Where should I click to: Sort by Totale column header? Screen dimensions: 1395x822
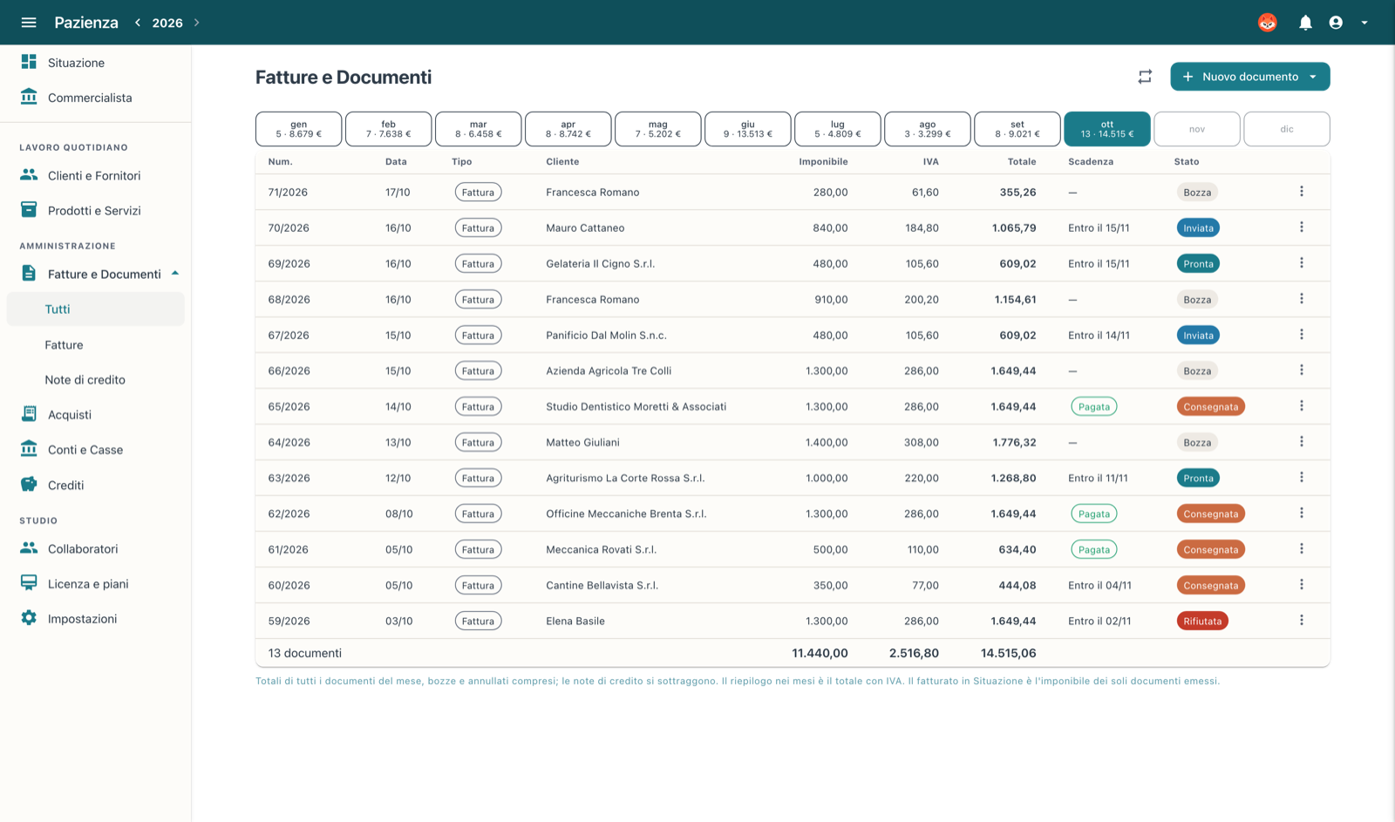1022,162
